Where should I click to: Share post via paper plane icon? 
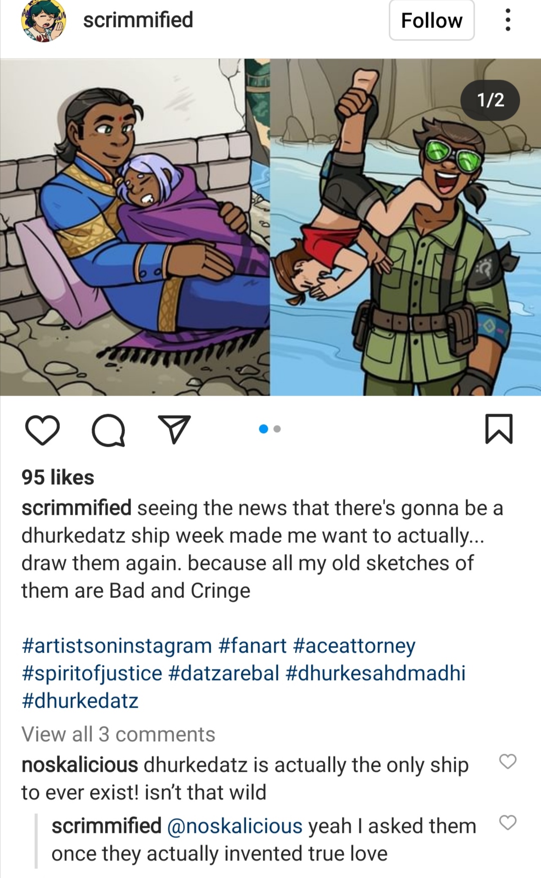pyautogui.click(x=174, y=429)
